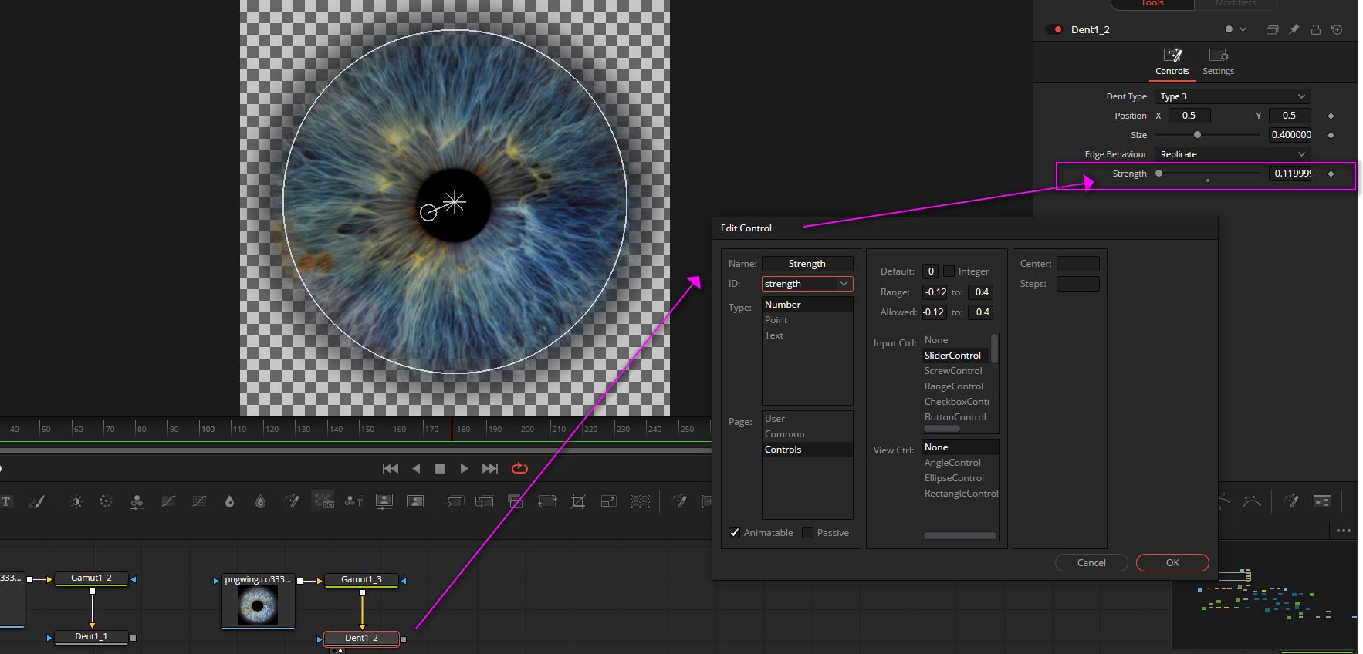Image resolution: width=1363 pixels, height=654 pixels.
Task: Set keyframe diamond for Size
Action: pyautogui.click(x=1331, y=135)
